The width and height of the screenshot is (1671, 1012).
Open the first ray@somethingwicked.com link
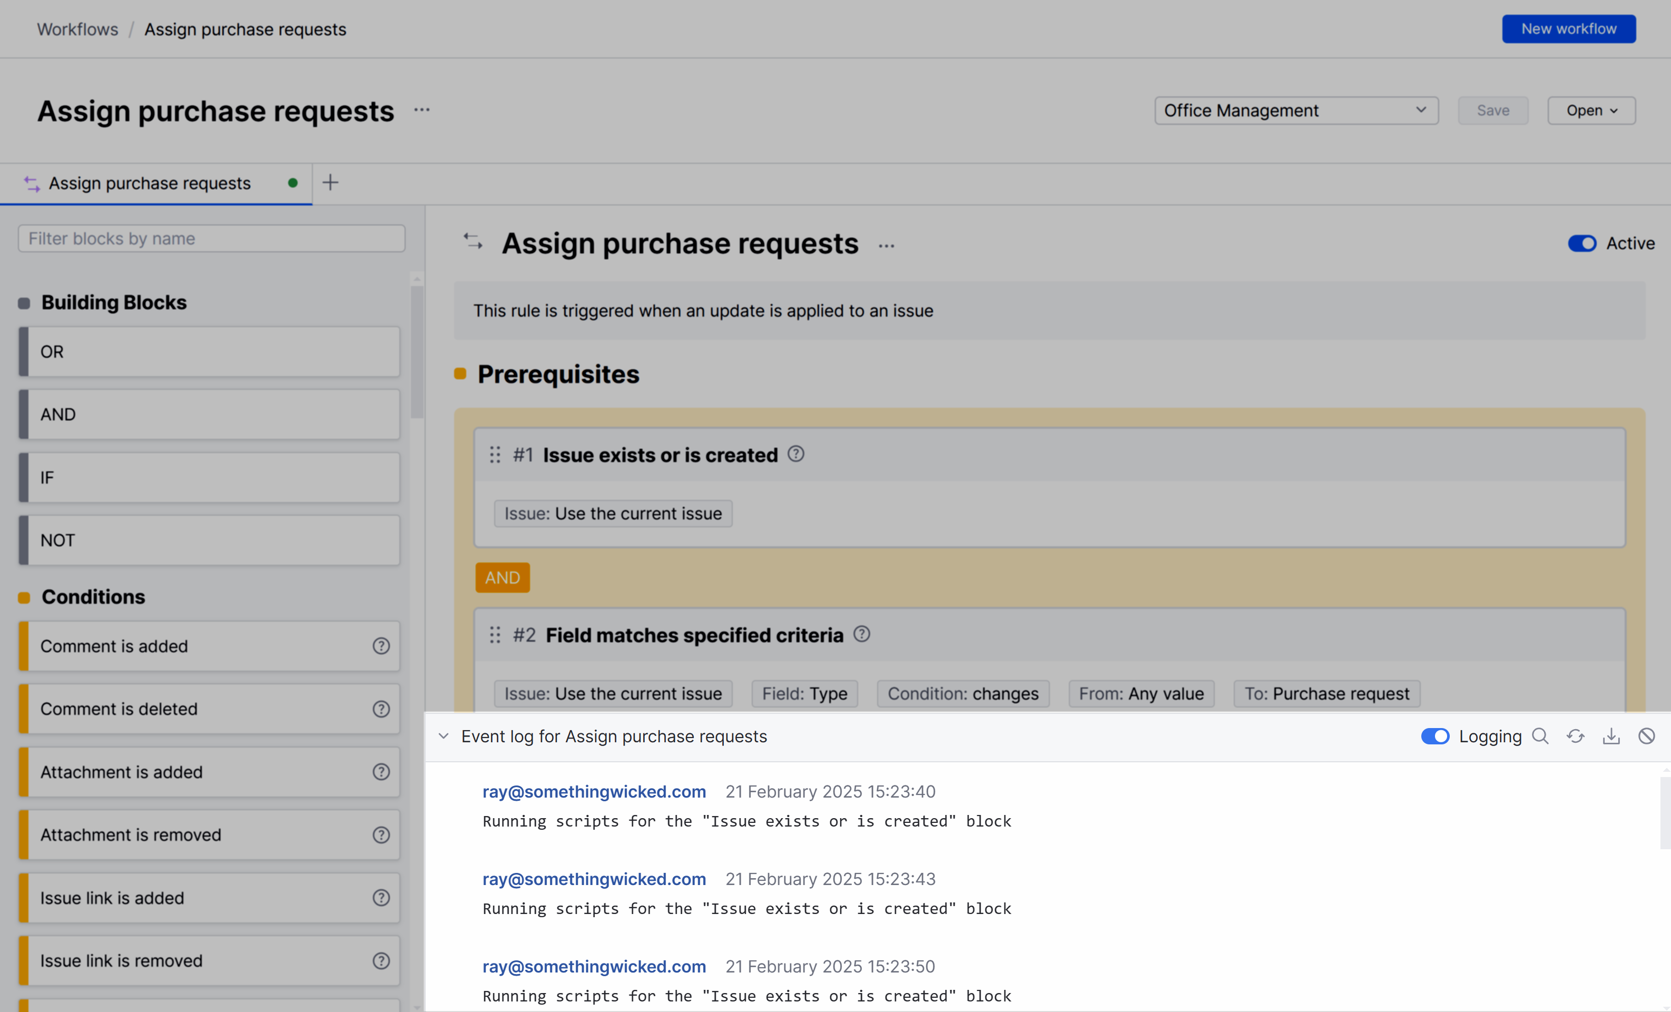(x=594, y=792)
